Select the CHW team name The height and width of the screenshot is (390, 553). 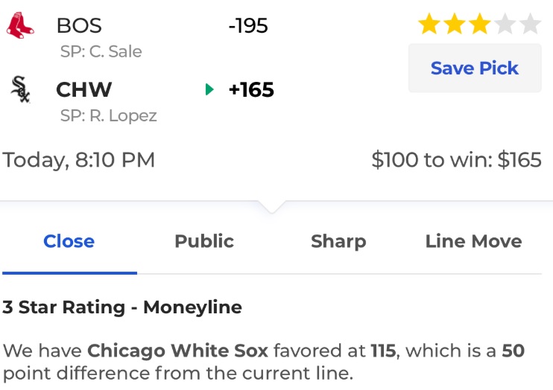[x=84, y=89]
